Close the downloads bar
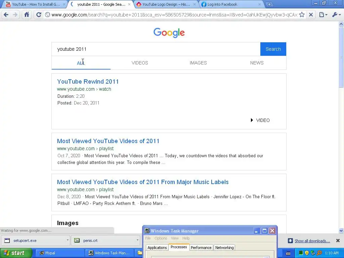 coord(338,241)
